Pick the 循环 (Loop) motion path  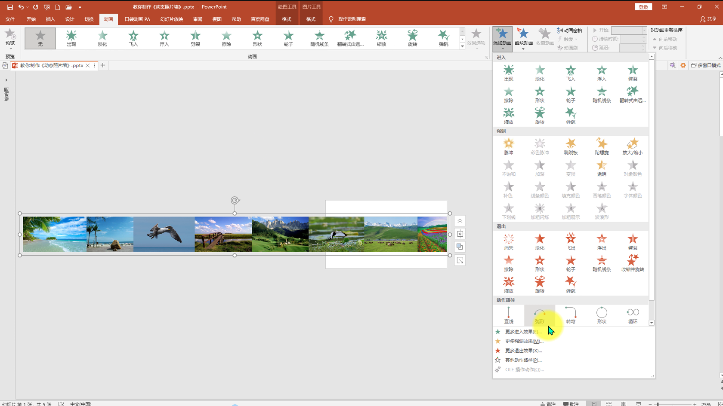pos(632,315)
